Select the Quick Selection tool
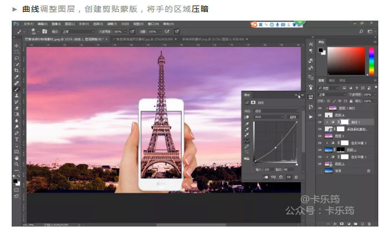This screenshot has height=231, width=390. click(x=17, y=65)
